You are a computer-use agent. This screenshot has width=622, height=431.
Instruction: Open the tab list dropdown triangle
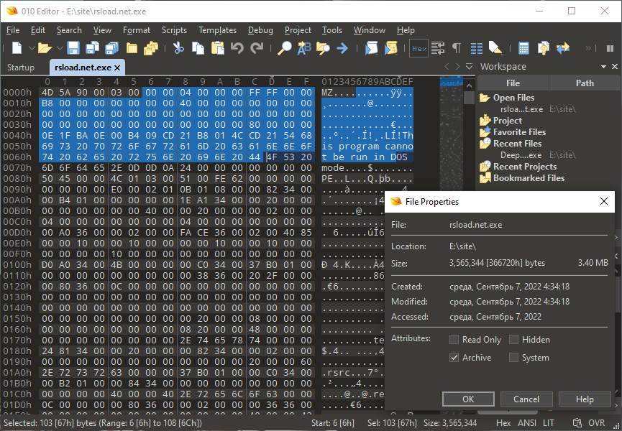[x=469, y=67]
